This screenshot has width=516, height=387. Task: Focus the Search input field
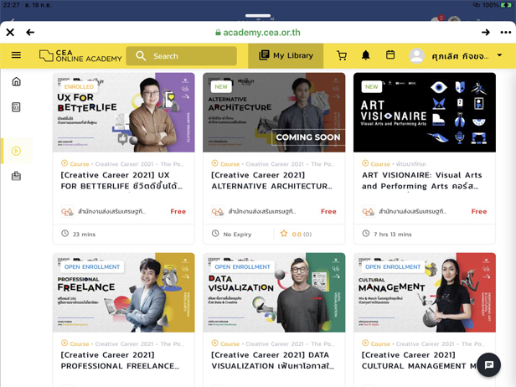coord(181,56)
